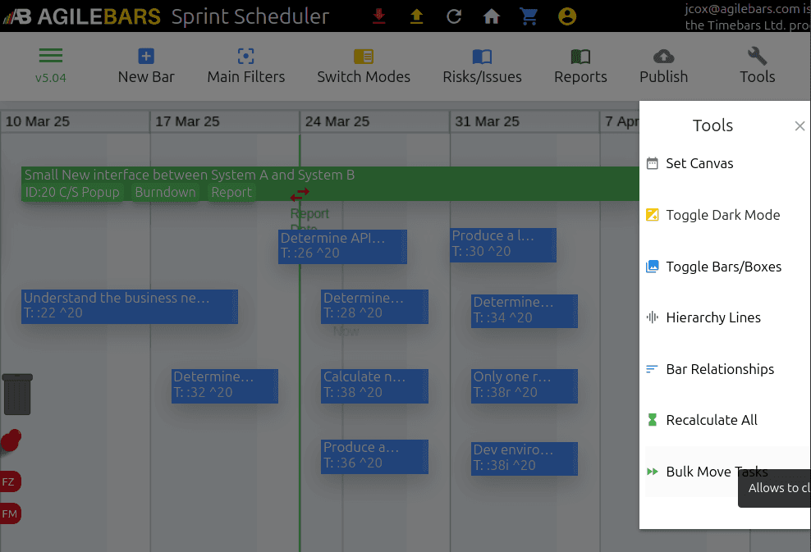811x552 pixels.
Task: Click the AgileBars logo
Action: pyautogui.click(x=83, y=16)
